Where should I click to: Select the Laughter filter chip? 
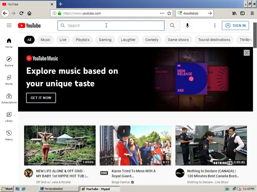click(x=128, y=40)
